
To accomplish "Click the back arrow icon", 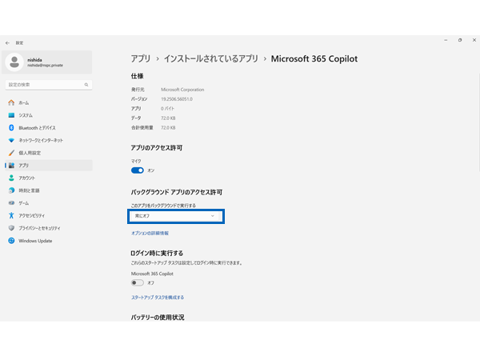I will 8,43.
